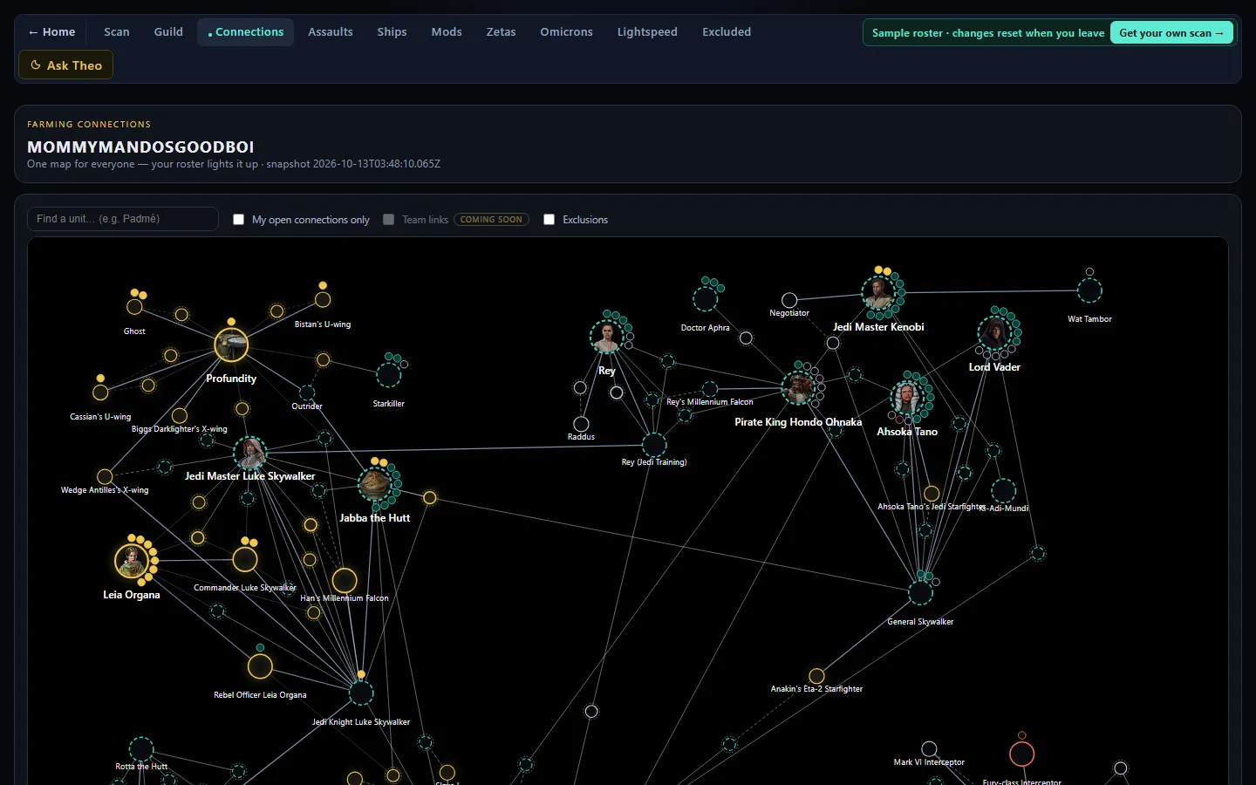This screenshot has height=785, width=1256.
Task: Select the Jedi Master Kenobi node
Action: coord(878,293)
